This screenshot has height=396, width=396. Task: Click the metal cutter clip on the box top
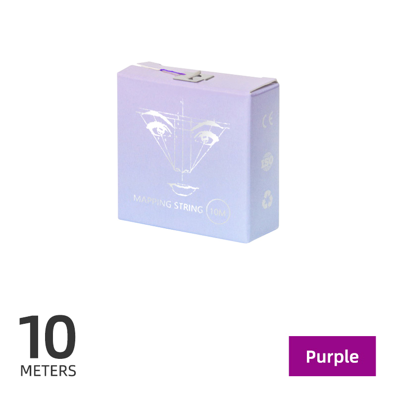[x=193, y=76]
